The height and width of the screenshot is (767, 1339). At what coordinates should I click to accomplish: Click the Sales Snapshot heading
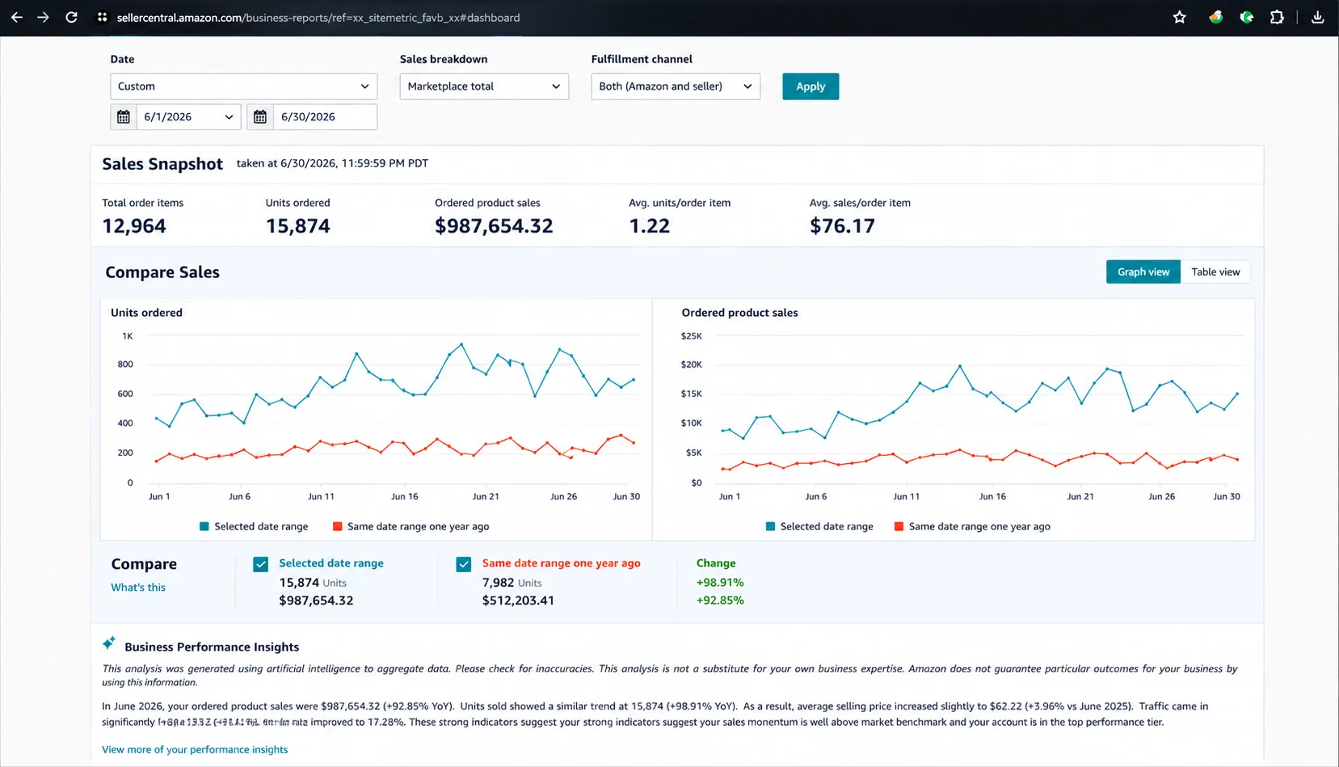click(x=162, y=164)
